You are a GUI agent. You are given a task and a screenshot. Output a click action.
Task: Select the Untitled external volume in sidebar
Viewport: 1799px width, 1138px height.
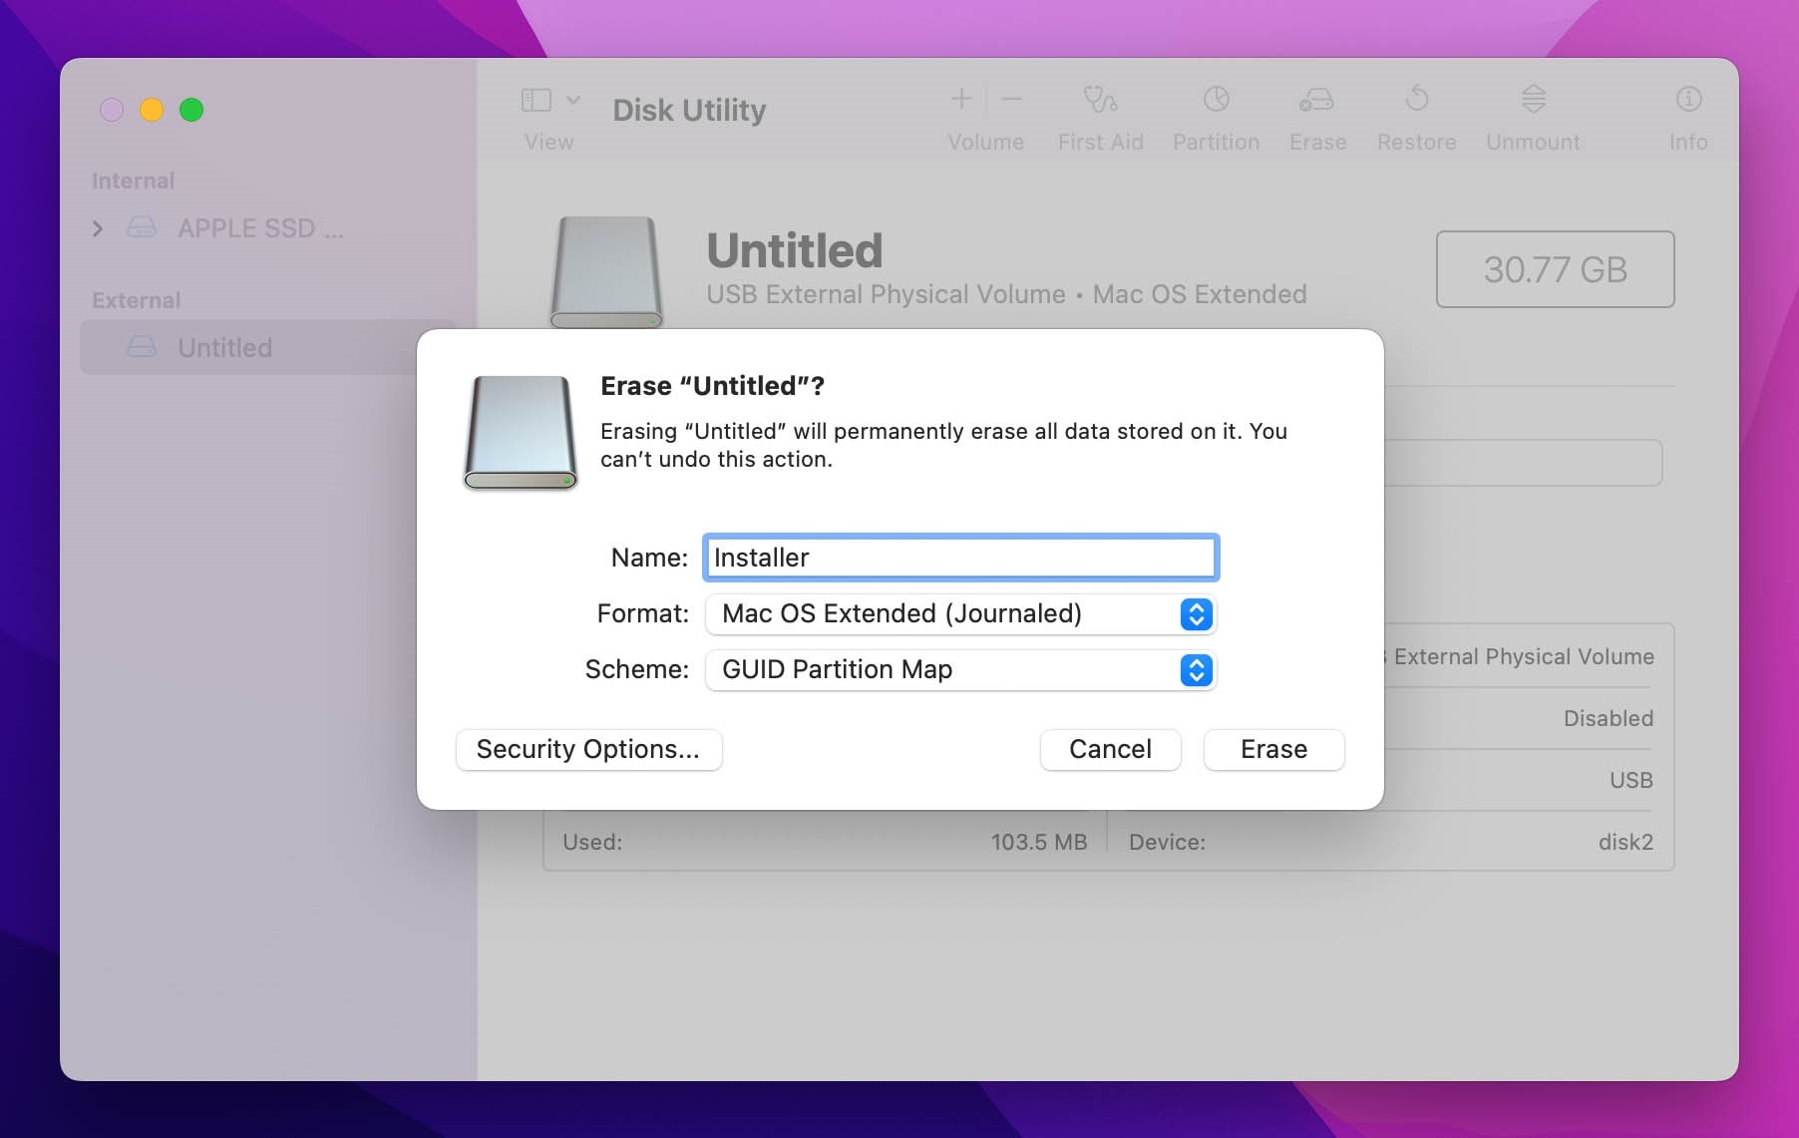(x=224, y=347)
